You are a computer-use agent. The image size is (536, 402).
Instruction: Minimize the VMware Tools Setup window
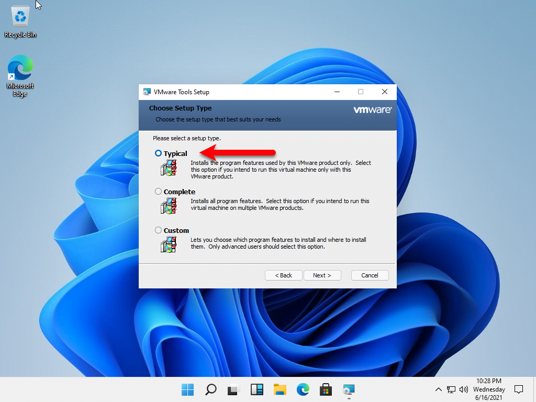click(337, 92)
